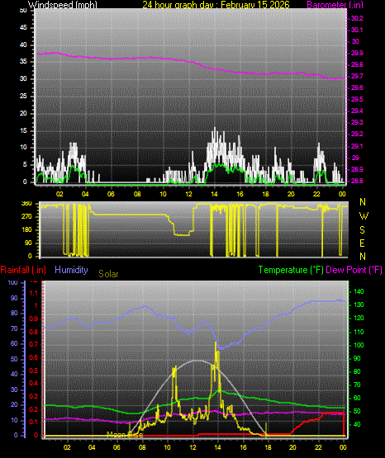The width and height of the screenshot is (385, 458).
Task: Select the Rainfall (.in) legend label
Action: (x=23, y=270)
